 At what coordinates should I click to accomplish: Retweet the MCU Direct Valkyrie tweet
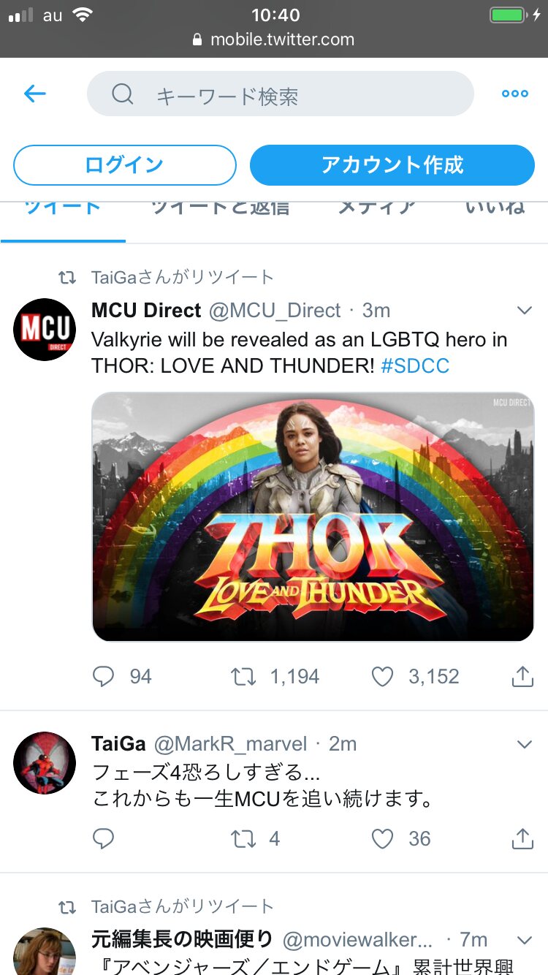pyautogui.click(x=243, y=677)
